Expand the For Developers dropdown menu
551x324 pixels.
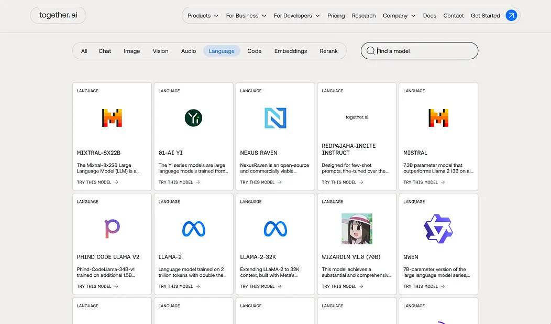pyautogui.click(x=296, y=16)
